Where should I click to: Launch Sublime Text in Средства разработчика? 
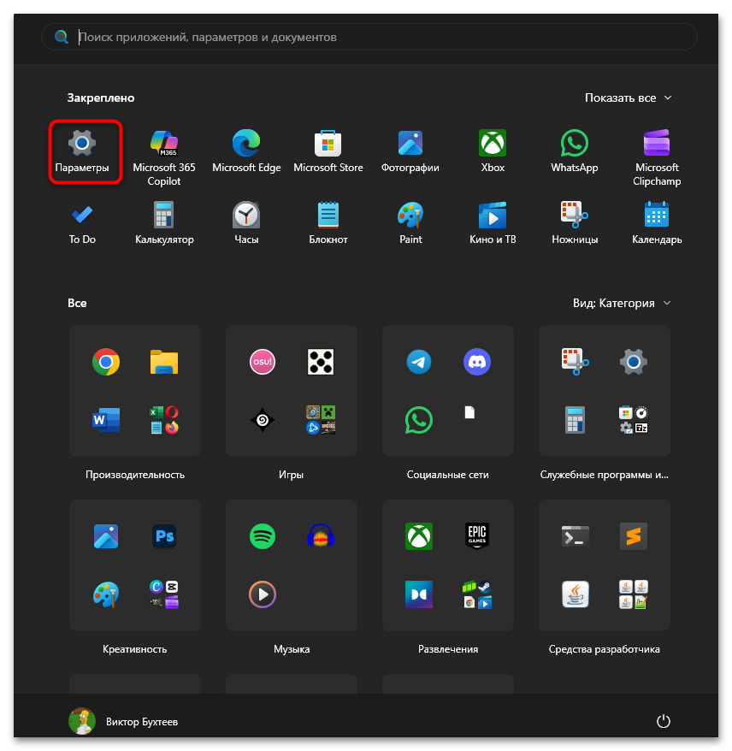634,536
